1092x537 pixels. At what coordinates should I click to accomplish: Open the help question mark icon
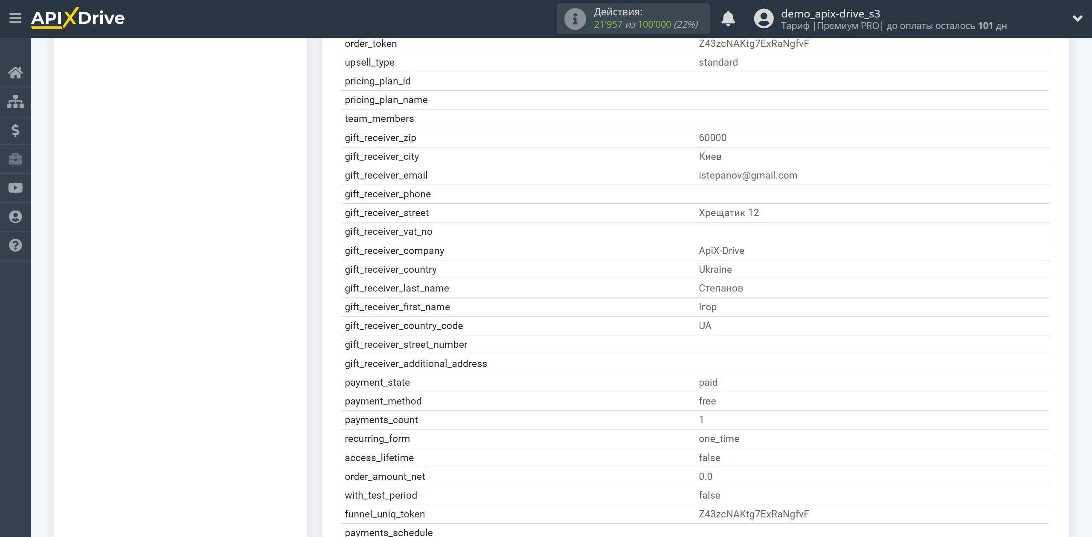point(15,245)
